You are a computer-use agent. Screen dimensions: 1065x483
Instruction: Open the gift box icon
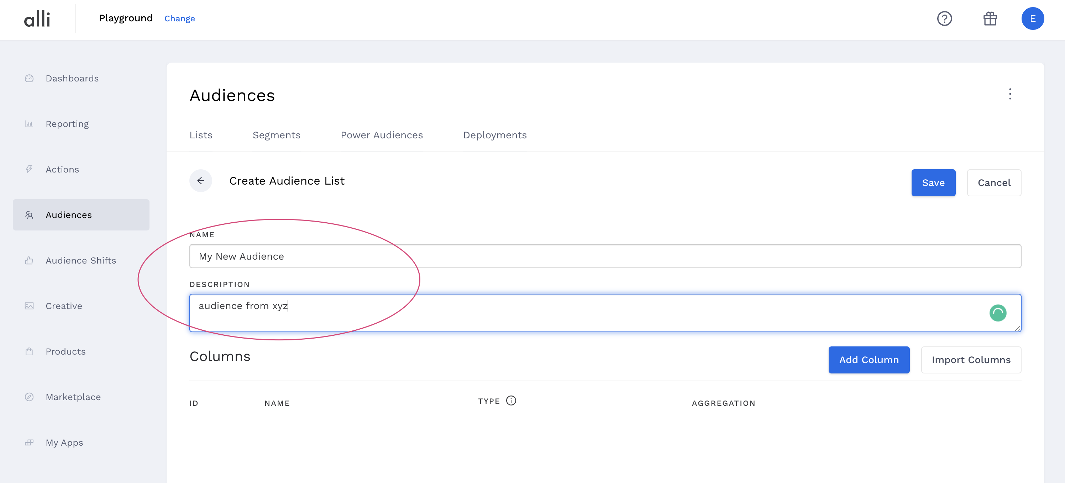click(x=990, y=18)
